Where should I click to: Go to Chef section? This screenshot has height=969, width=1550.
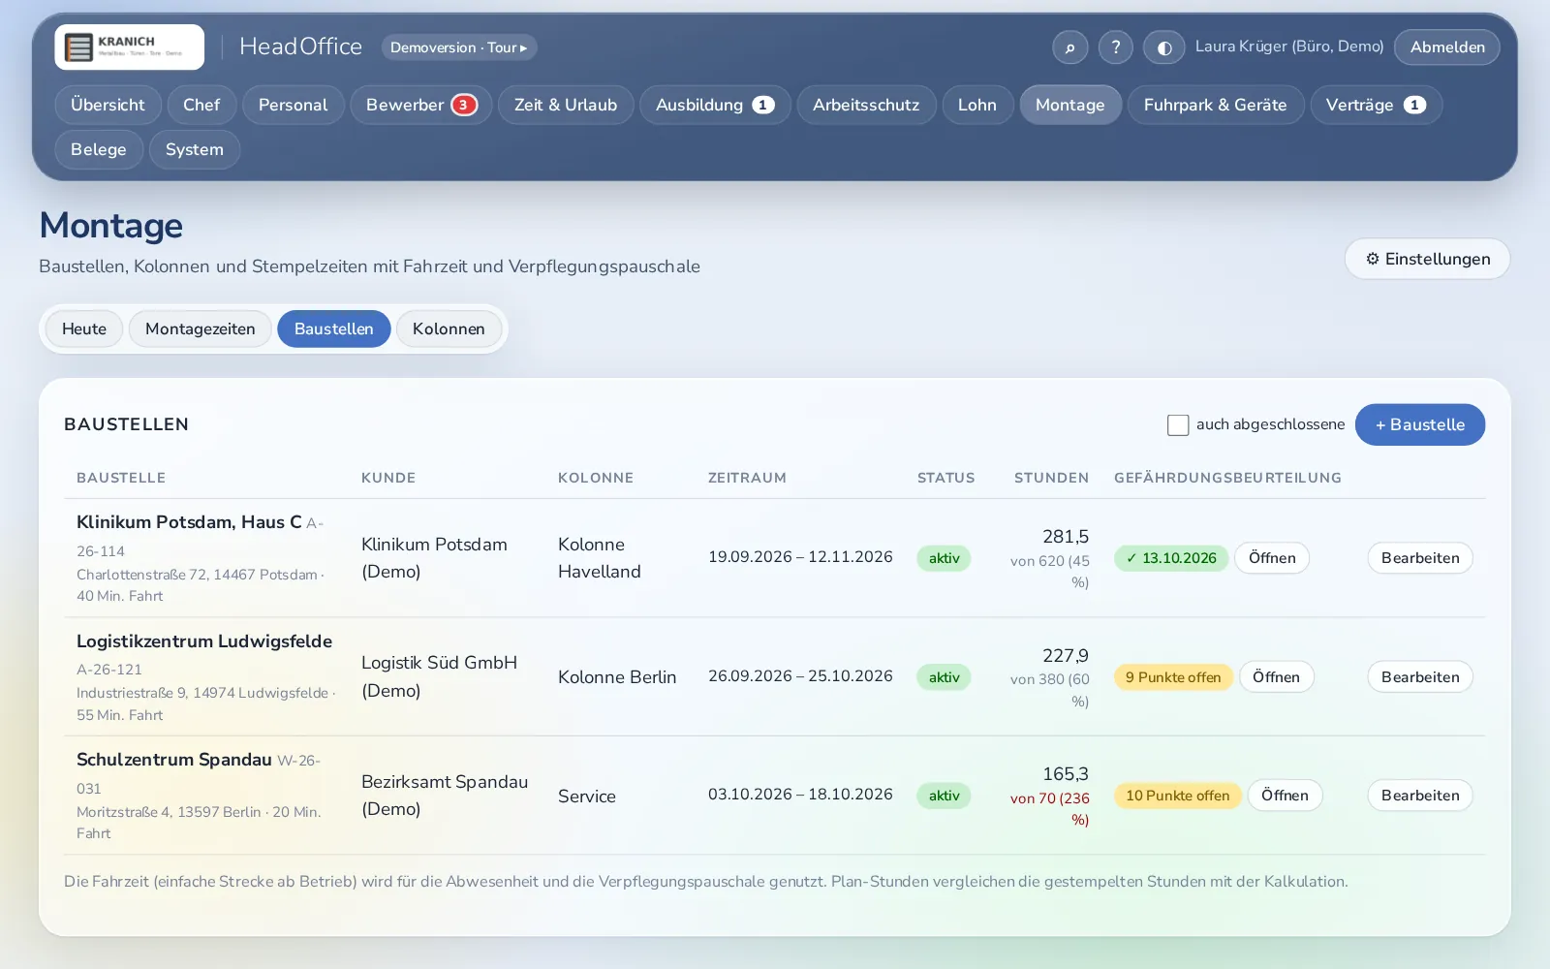201,105
